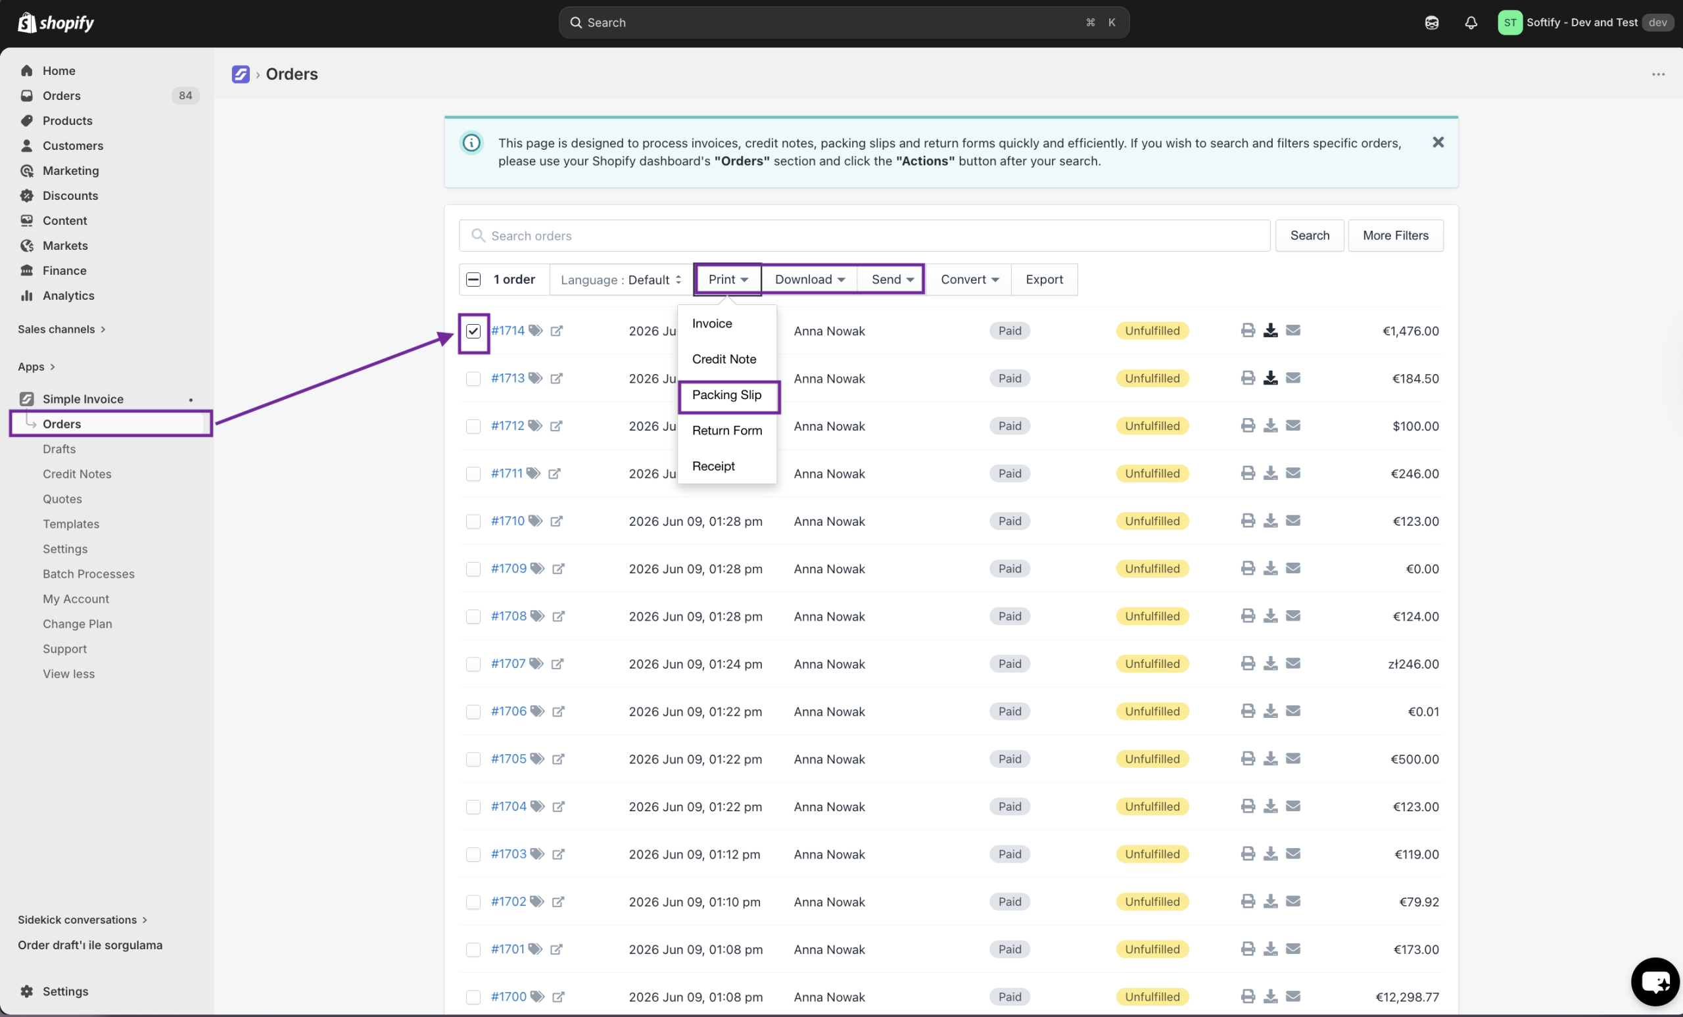The height and width of the screenshot is (1017, 1683).
Task: Open the Sidekick assistant icon in top bar
Action: [1432, 22]
